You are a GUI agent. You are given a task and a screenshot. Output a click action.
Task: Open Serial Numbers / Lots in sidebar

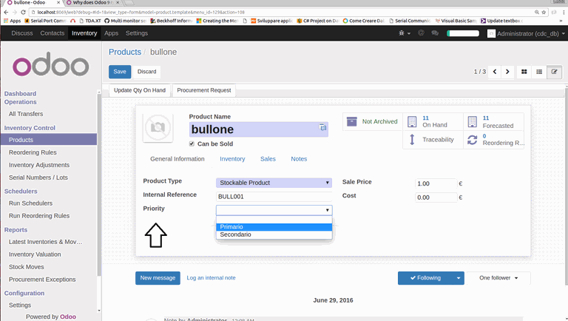tap(38, 178)
